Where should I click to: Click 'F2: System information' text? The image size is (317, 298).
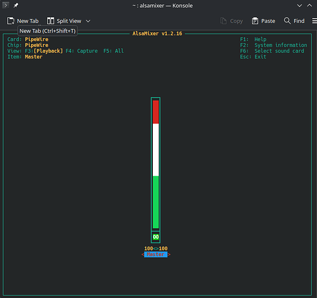click(273, 45)
